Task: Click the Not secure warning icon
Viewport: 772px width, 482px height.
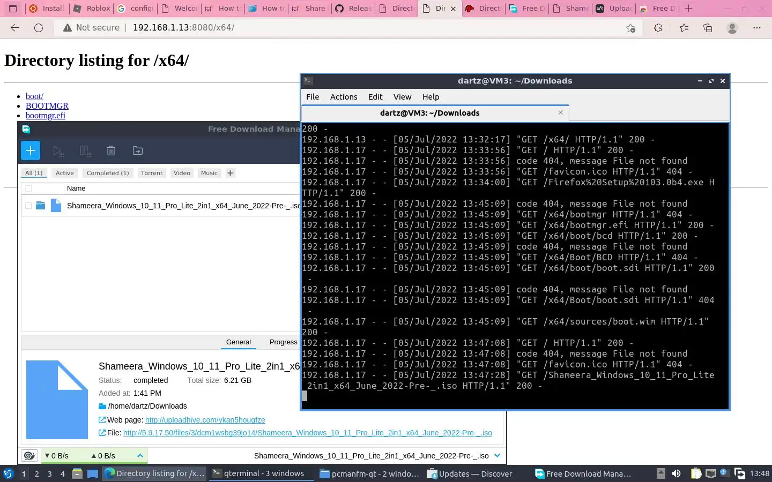Action: click(68, 28)
